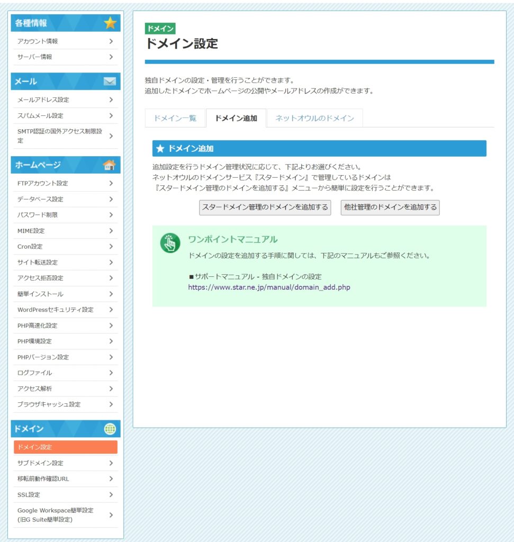The image size is (514, 542).
Task: Click the highlighted ドメイン設定 sidebar item
Action: point(66,447)
